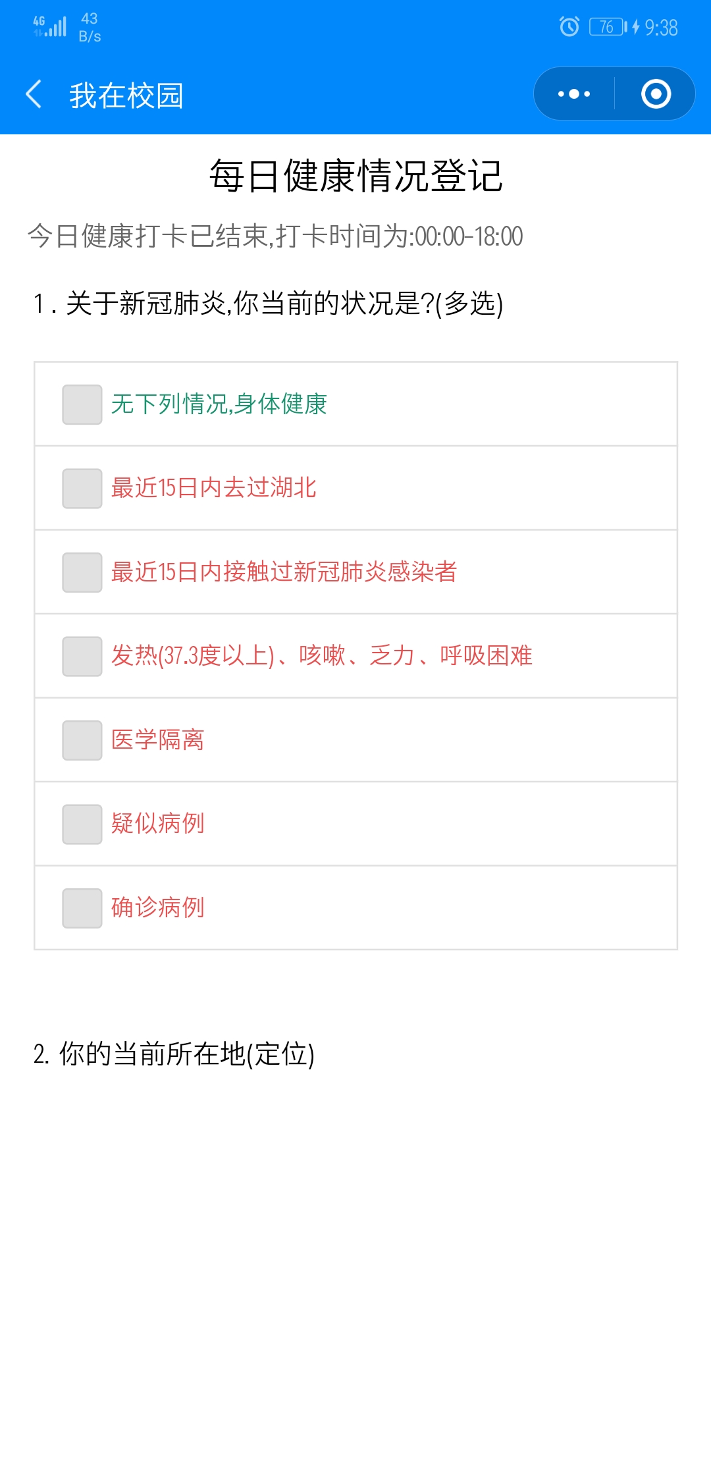Tap the check-in time notice text
This screenshot has width=711, height=1475.
tap(275, 236)
